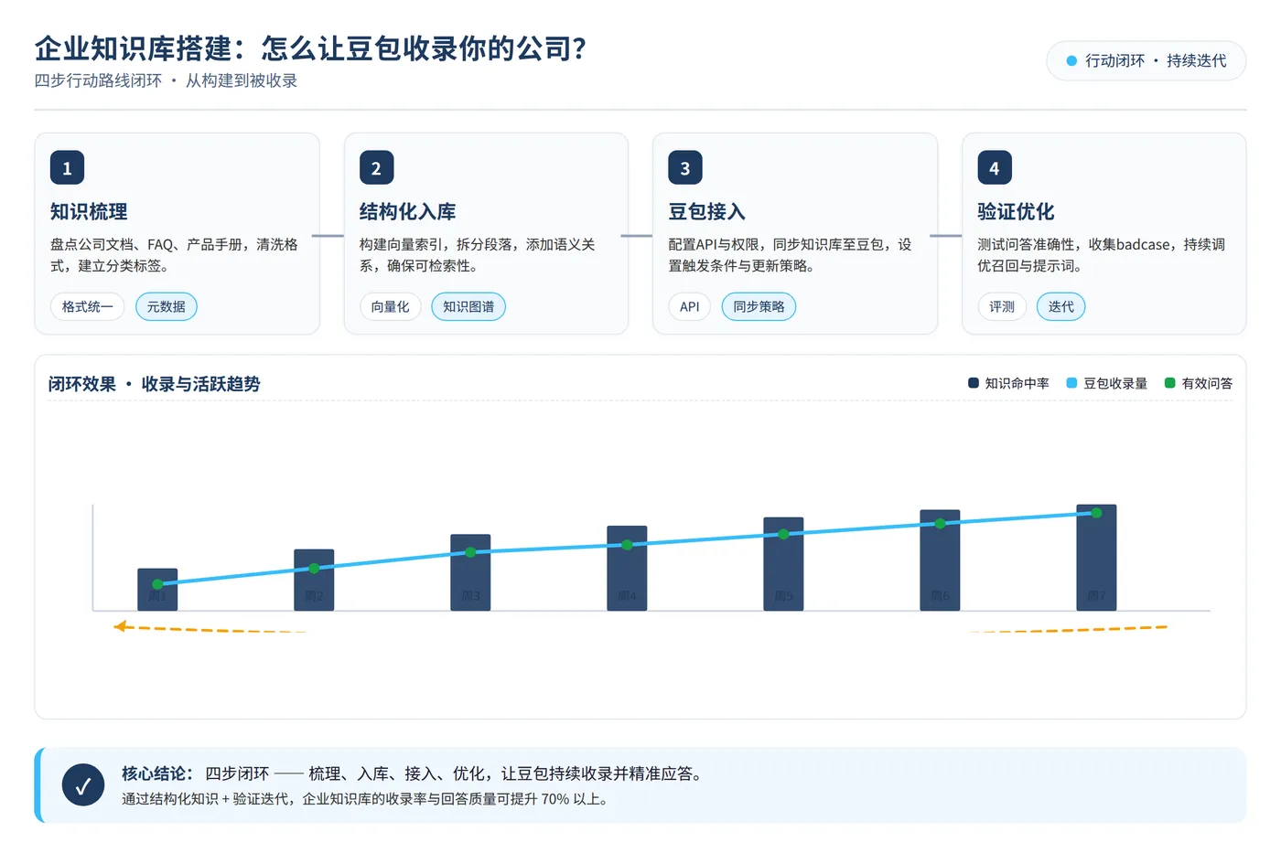Select the 向量化 tag

(x=391, y=307)
